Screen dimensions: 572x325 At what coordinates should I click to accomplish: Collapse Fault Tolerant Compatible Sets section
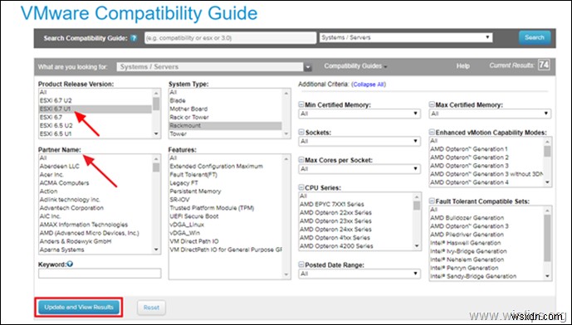coord(432,201)
